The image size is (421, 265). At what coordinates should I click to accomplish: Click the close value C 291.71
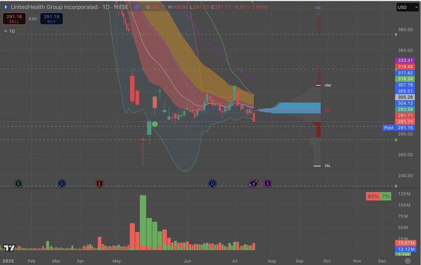220,7
